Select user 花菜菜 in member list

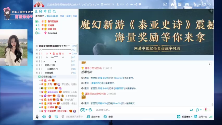(x=58, y=111)
